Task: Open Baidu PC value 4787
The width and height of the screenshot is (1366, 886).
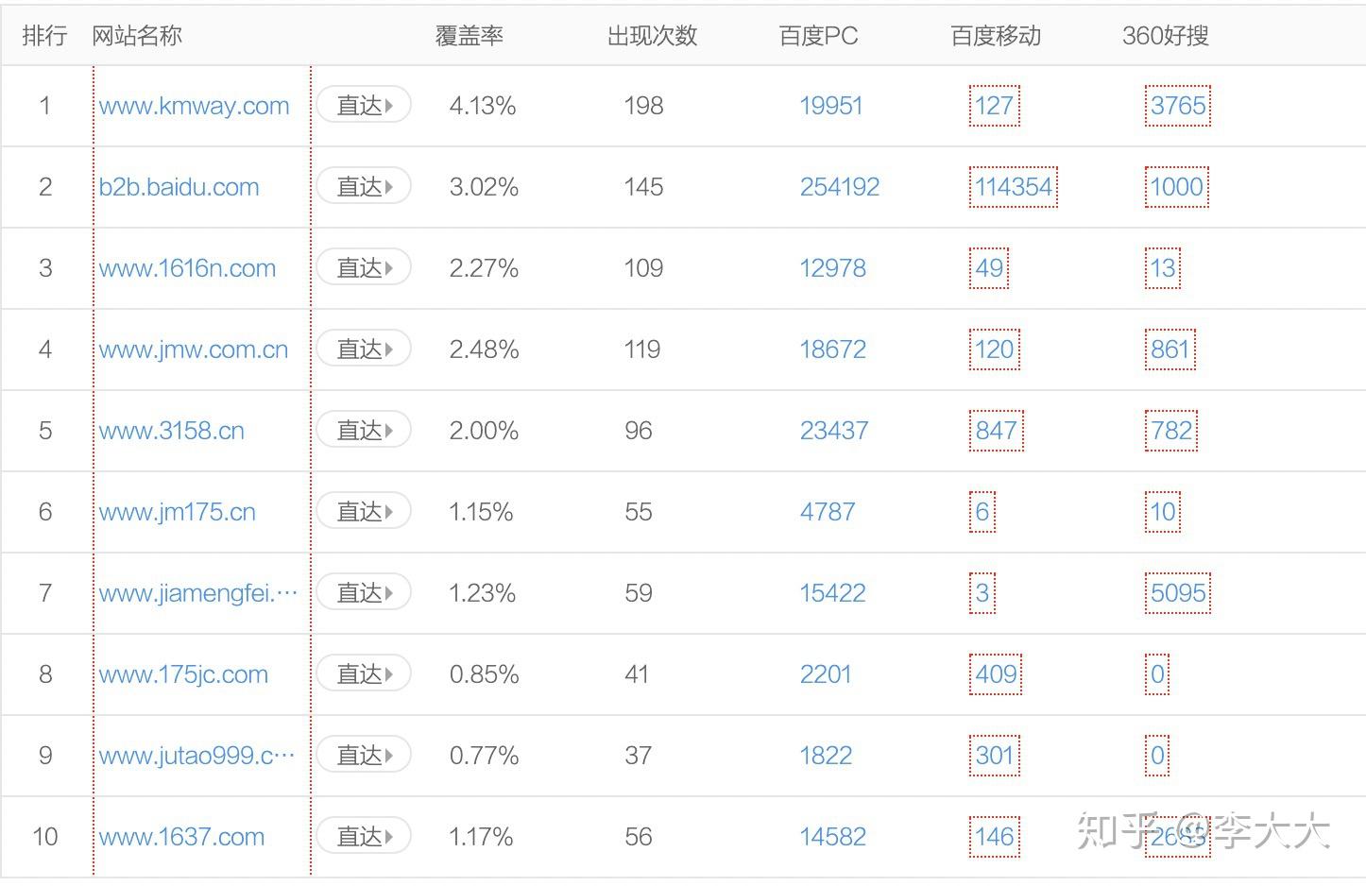Action: click(828, 512)
